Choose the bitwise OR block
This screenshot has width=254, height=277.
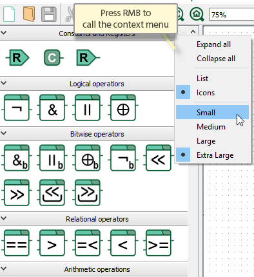pos(52,158)
